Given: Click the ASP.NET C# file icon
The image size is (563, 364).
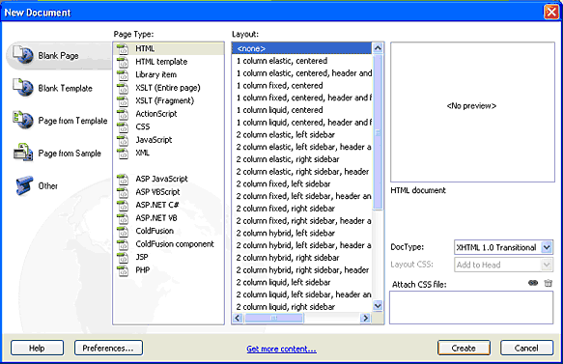Looking at the screenshot, I should coord(123,205).
